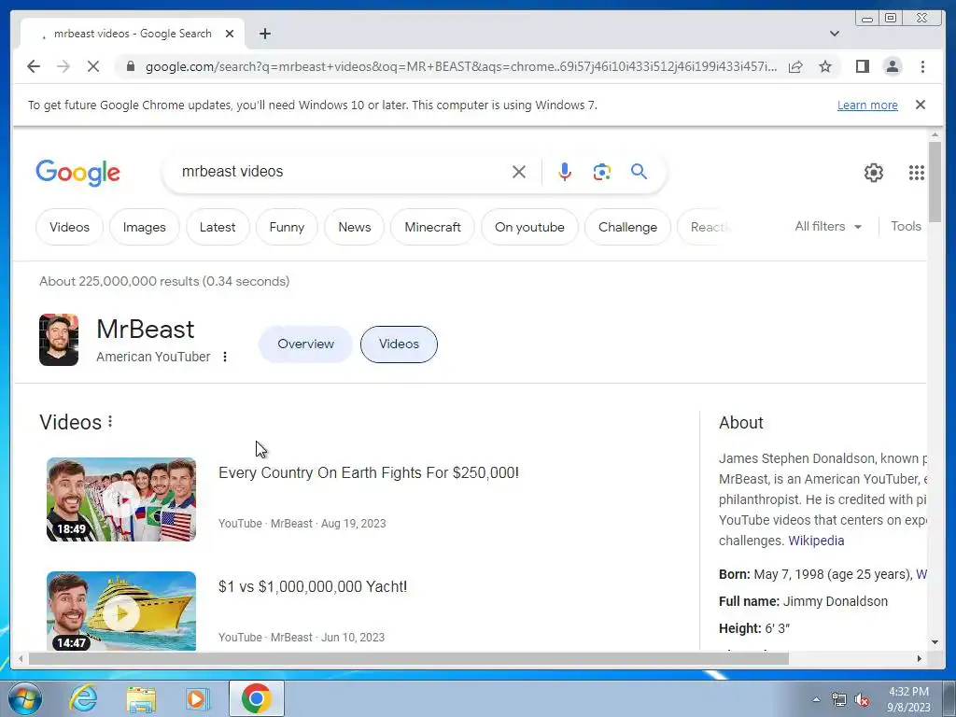View the site information lock icon
The width and height of the screenshot is (956, 717).
pos(130,66)
